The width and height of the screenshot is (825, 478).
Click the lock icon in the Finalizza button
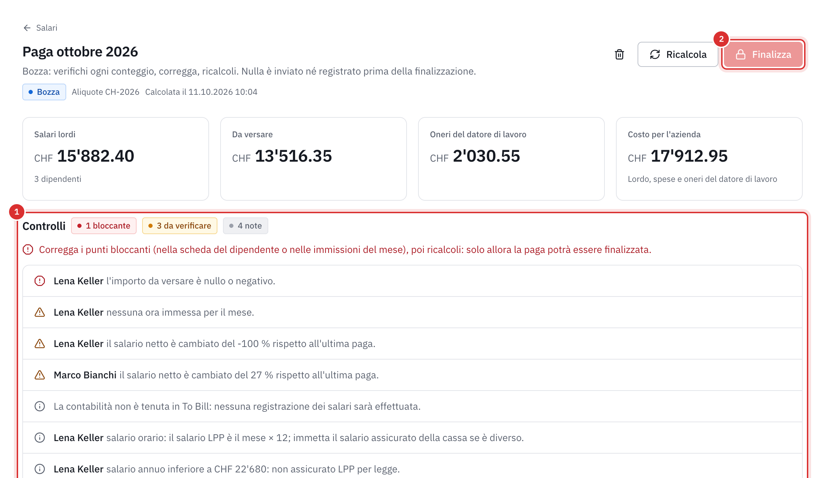pos(740,54)
